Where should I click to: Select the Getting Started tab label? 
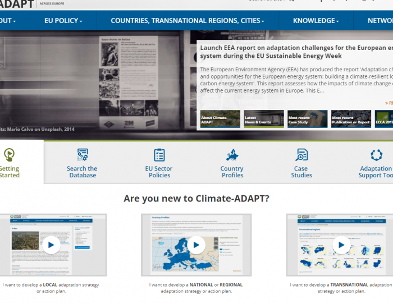[x=10, y=172]
